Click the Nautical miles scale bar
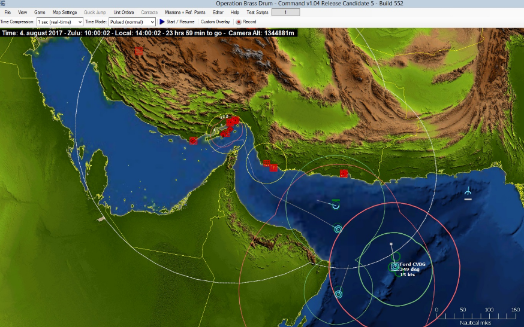The height and width of the screenshot is (327, 524). 475,316
